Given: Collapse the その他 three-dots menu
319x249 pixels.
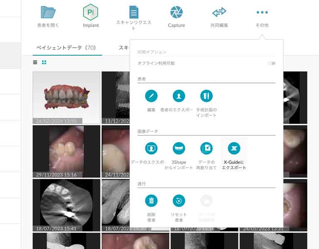Looking at the screenshot, I should pyautogui.click(x=262, y=12).
